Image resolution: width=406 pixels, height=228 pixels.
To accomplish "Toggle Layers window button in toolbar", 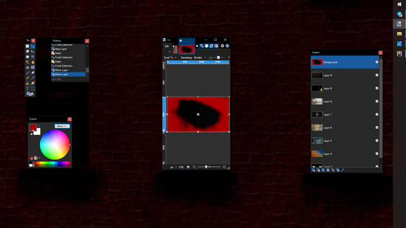I will (211, 46).
